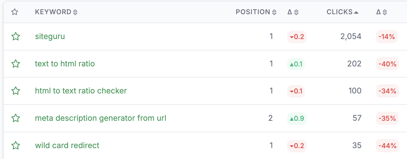Open the siteguru keyword link

tap(50, 37)
